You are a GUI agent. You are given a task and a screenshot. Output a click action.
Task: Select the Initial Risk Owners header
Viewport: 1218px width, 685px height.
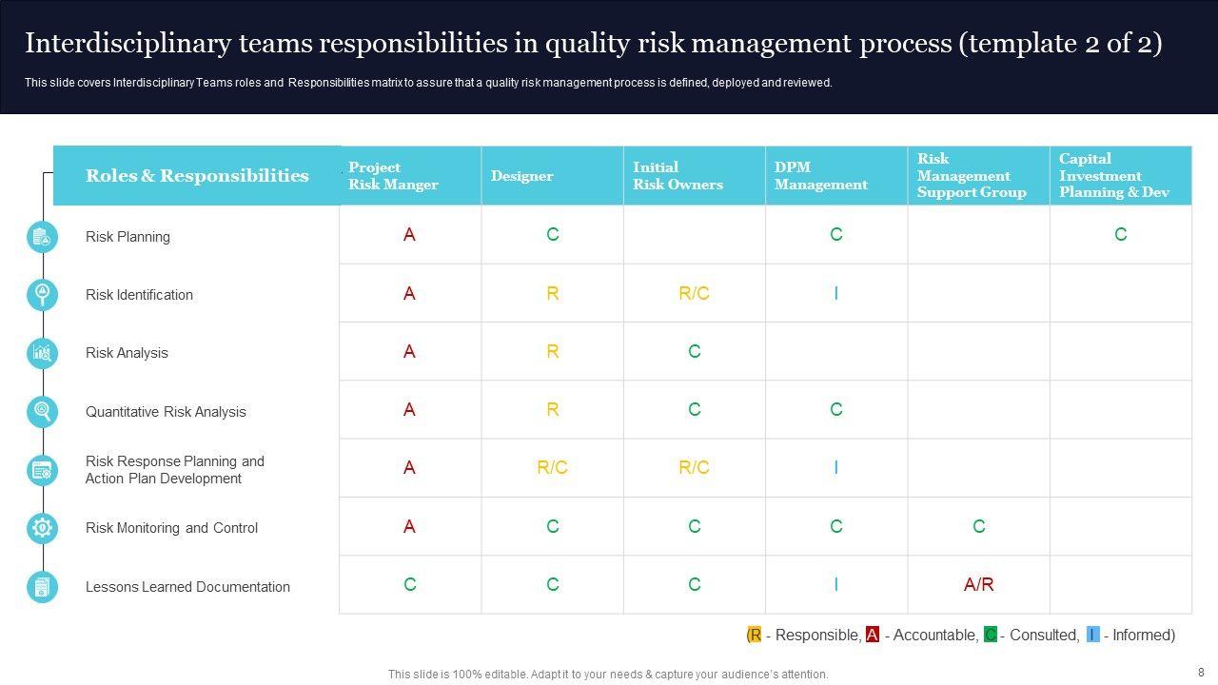click(678, 176)
